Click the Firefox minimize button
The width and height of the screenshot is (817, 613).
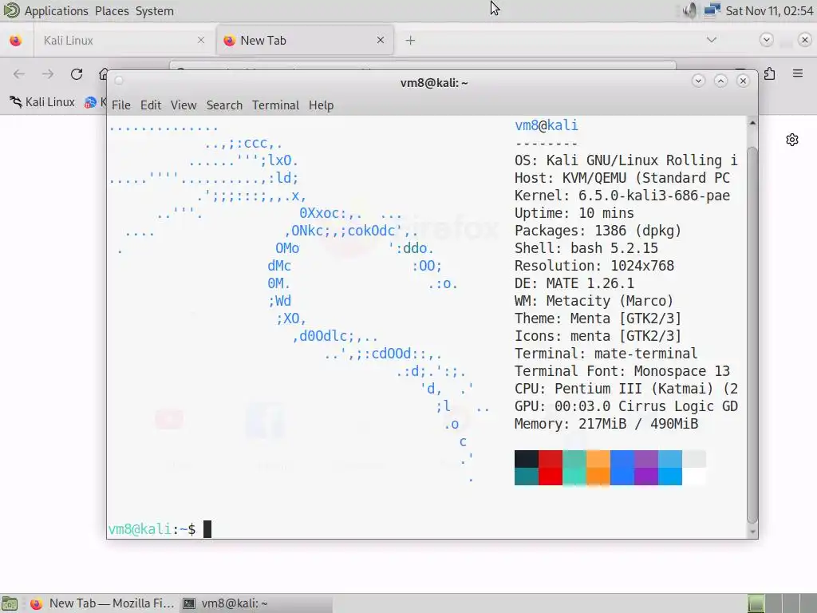[766, 40]
